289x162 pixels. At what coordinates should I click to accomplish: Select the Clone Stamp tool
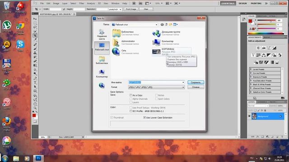[35, 53]
